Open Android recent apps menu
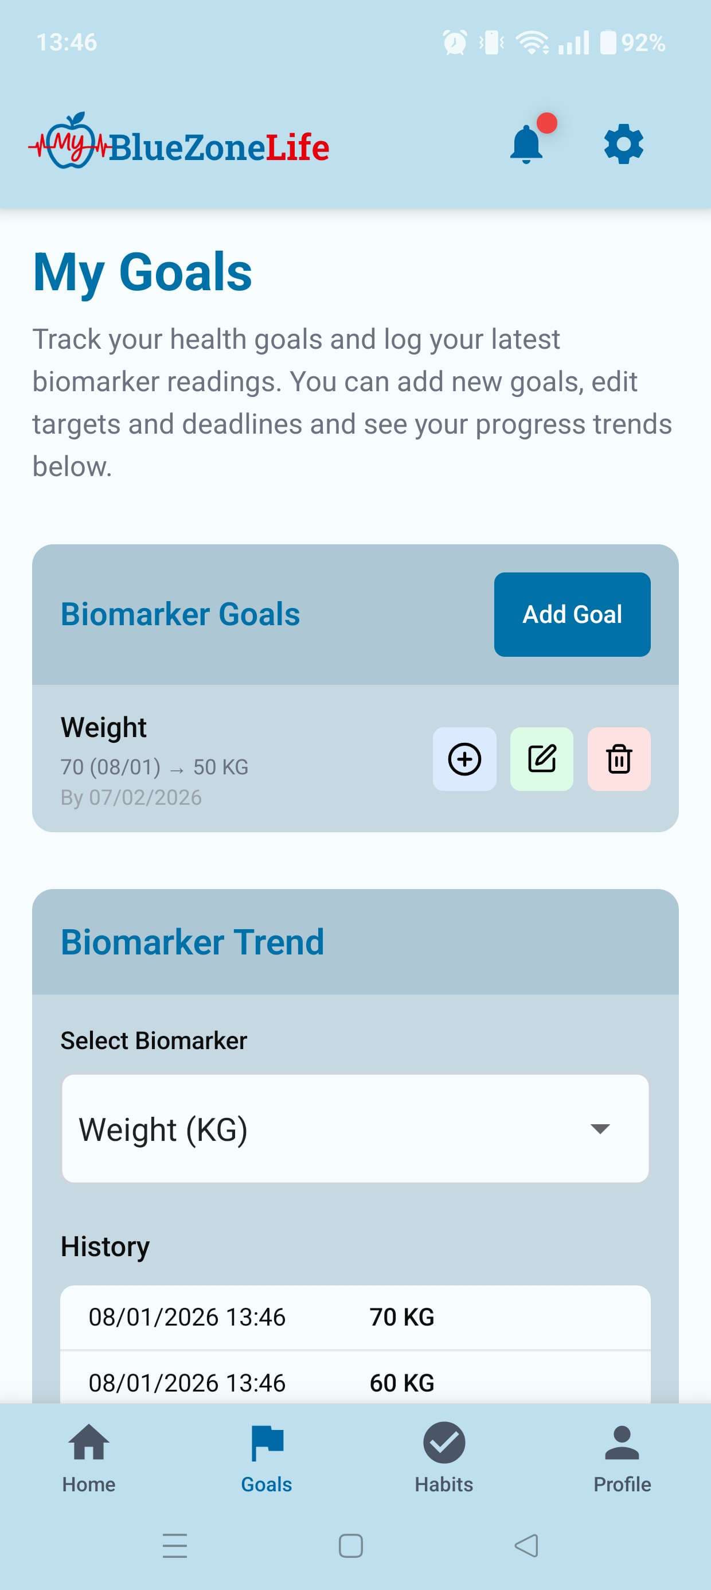Viewport: 711px width, 1590px height. click(175, 1546)
